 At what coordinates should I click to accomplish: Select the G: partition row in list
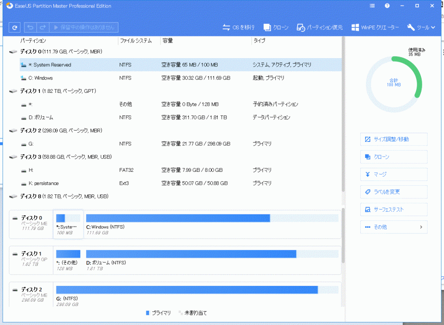[181, 144]
